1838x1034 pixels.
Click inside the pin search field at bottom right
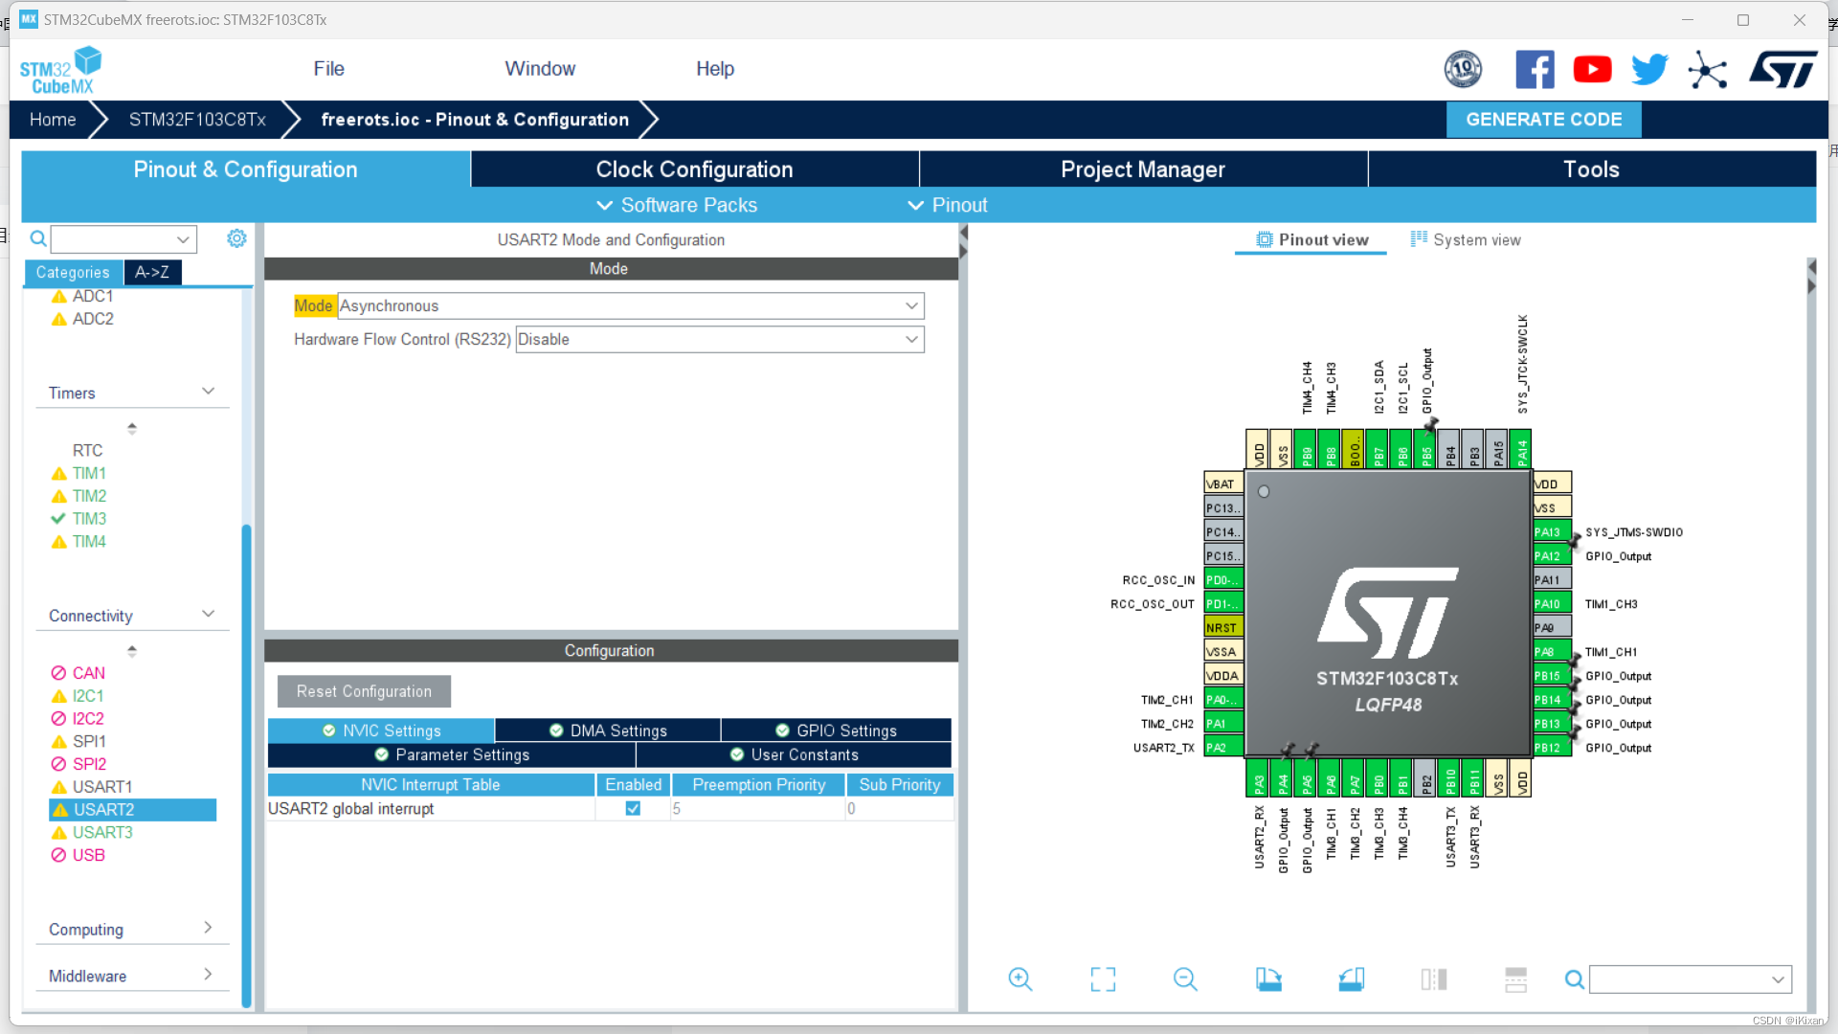click(x=1685, y=978)
